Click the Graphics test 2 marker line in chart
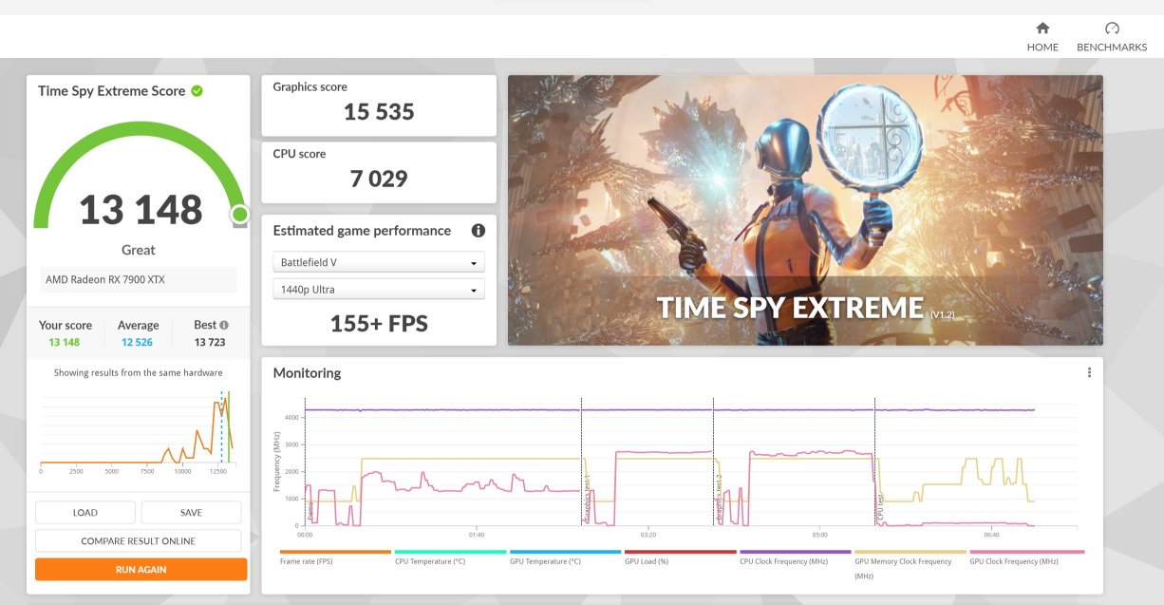 713,462
